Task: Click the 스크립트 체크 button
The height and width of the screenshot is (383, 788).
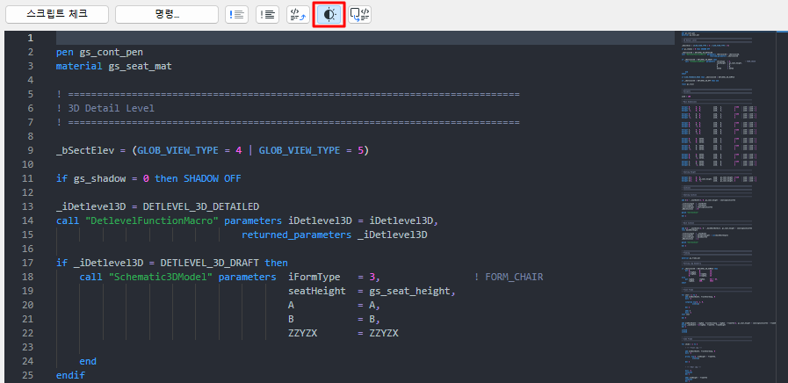Action: point(57,15)
